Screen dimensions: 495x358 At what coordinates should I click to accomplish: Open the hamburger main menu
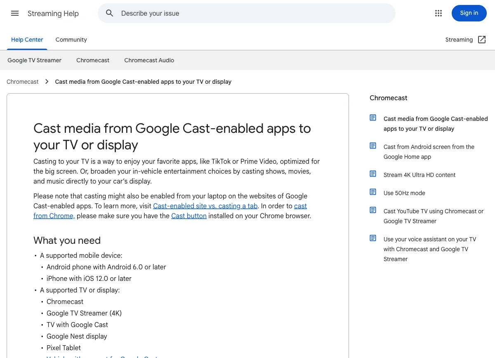point(15,13)
